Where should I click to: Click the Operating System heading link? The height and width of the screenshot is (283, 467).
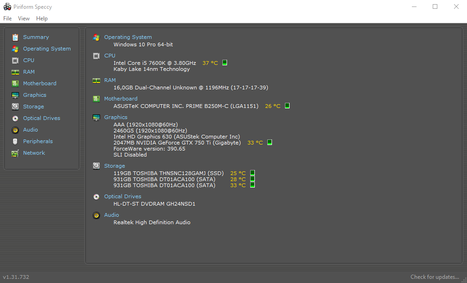click(128, 37)
